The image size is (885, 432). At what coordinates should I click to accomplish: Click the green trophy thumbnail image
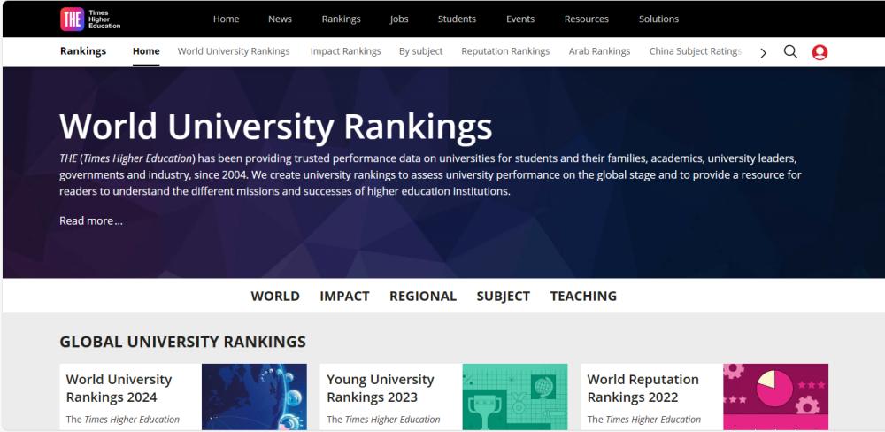[515, 397]
